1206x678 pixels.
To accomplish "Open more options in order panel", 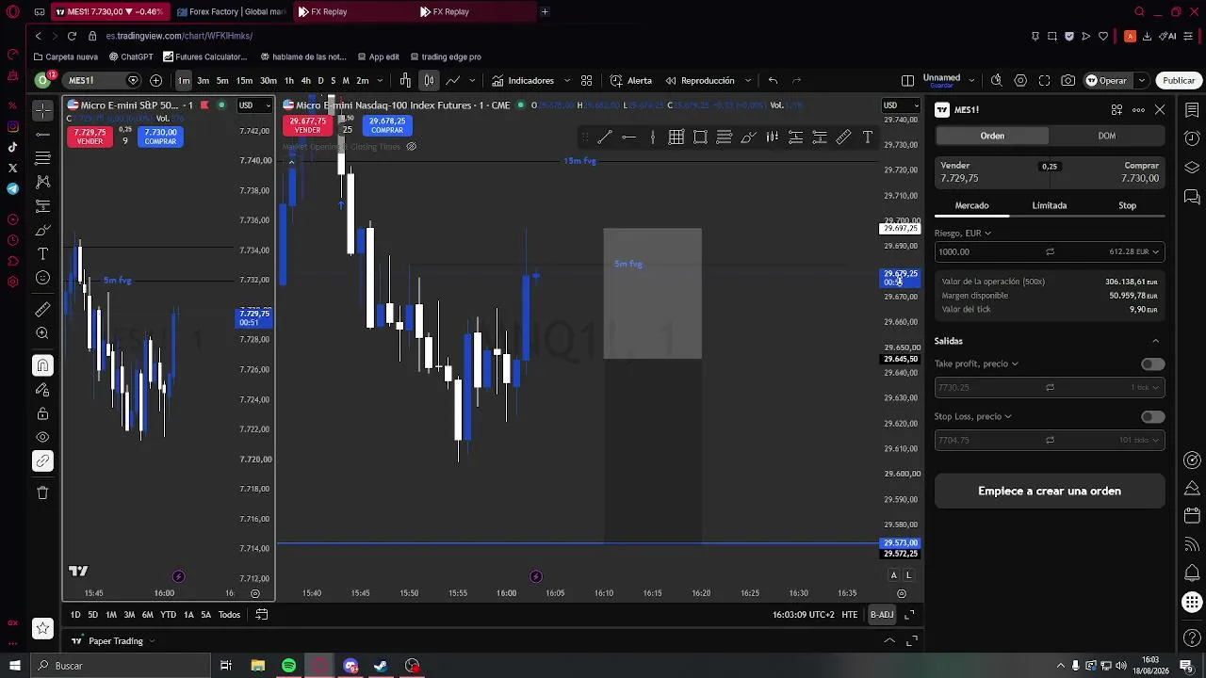I will point(1138,110).
